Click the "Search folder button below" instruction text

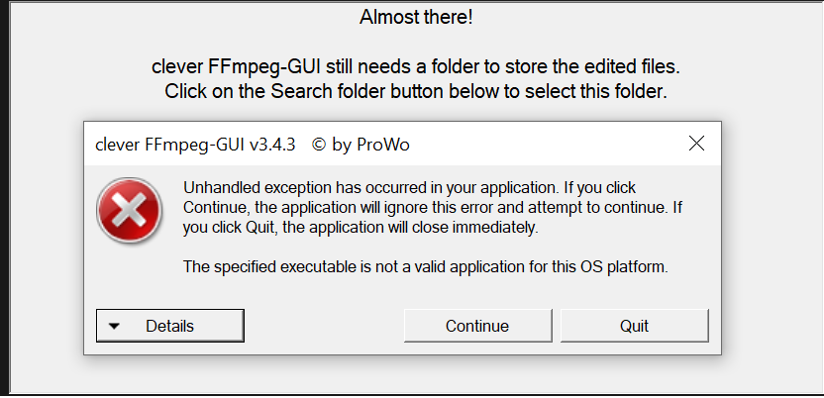coord(416,92)
